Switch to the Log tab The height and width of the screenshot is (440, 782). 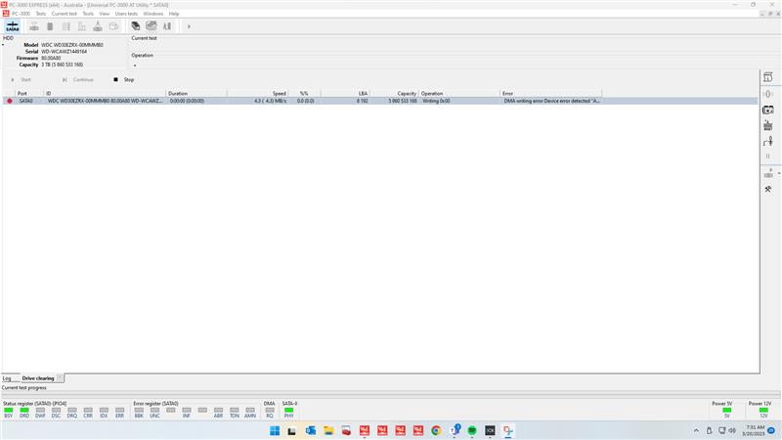(7, 377)
